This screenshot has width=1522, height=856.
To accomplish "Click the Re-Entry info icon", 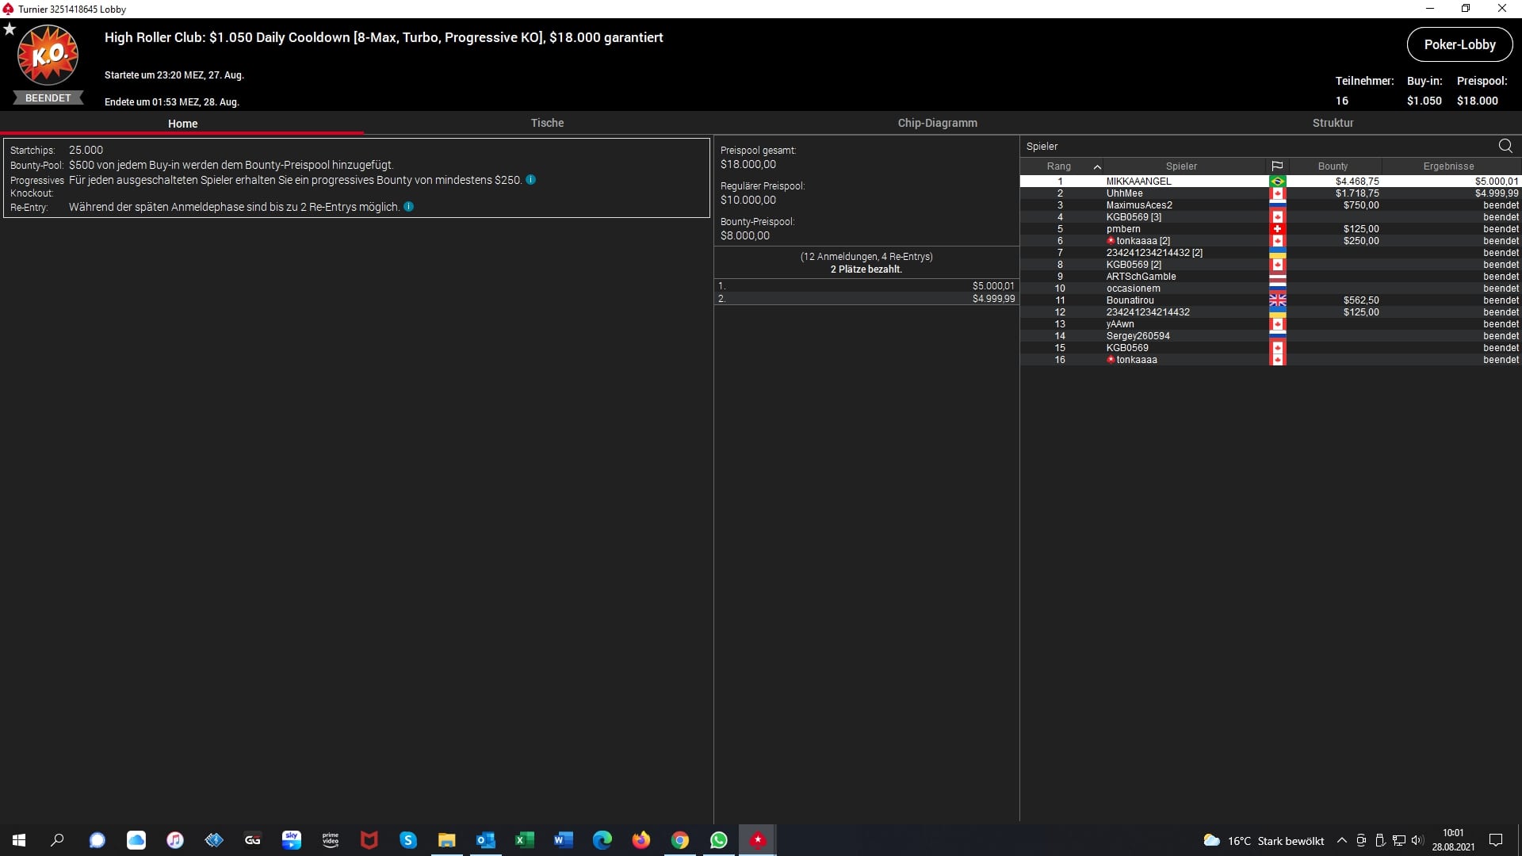I will click(408, 207).
